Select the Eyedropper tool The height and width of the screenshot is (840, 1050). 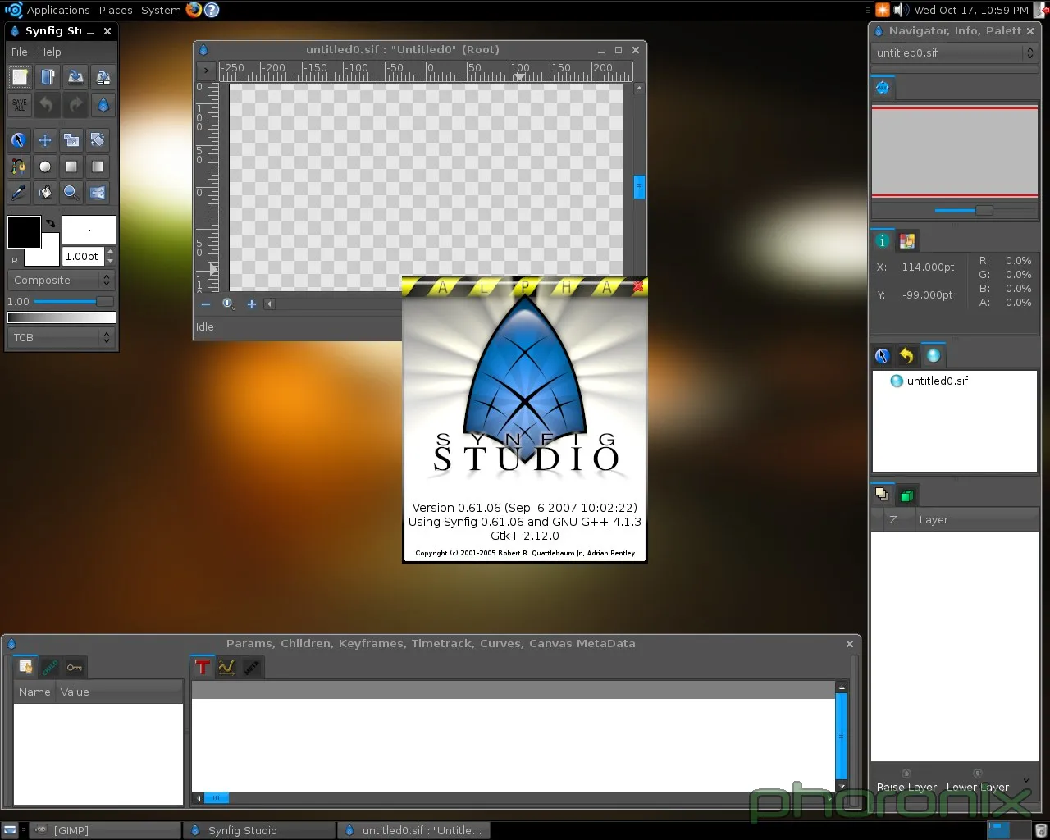pos(18,193)
